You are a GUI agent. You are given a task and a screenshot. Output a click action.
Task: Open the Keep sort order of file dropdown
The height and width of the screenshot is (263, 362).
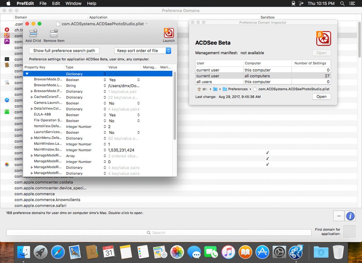coord(143,51)
